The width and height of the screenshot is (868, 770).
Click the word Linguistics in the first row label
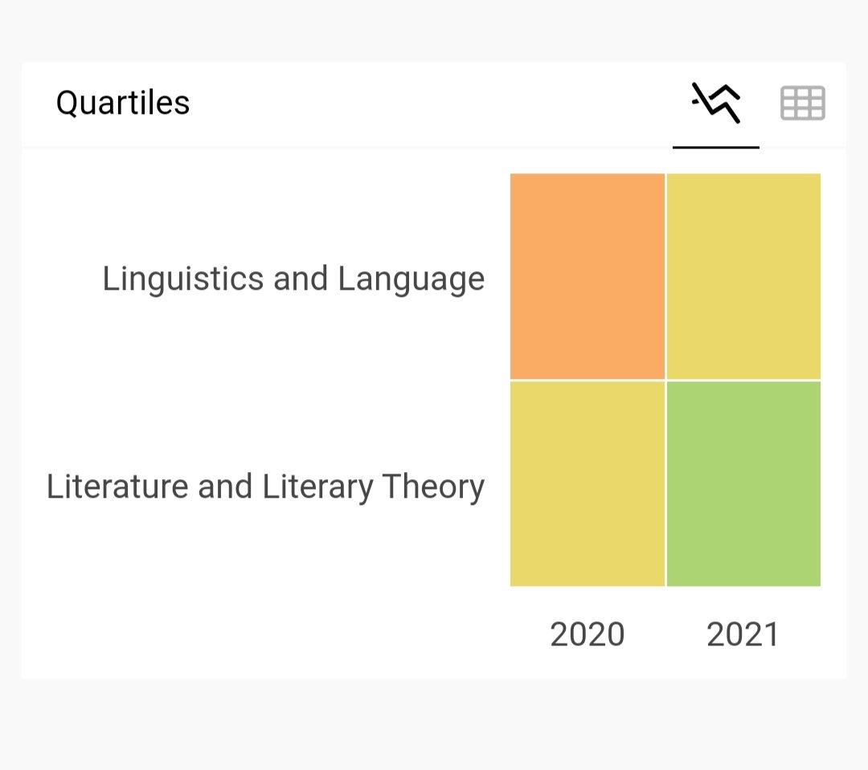point(183,279)
